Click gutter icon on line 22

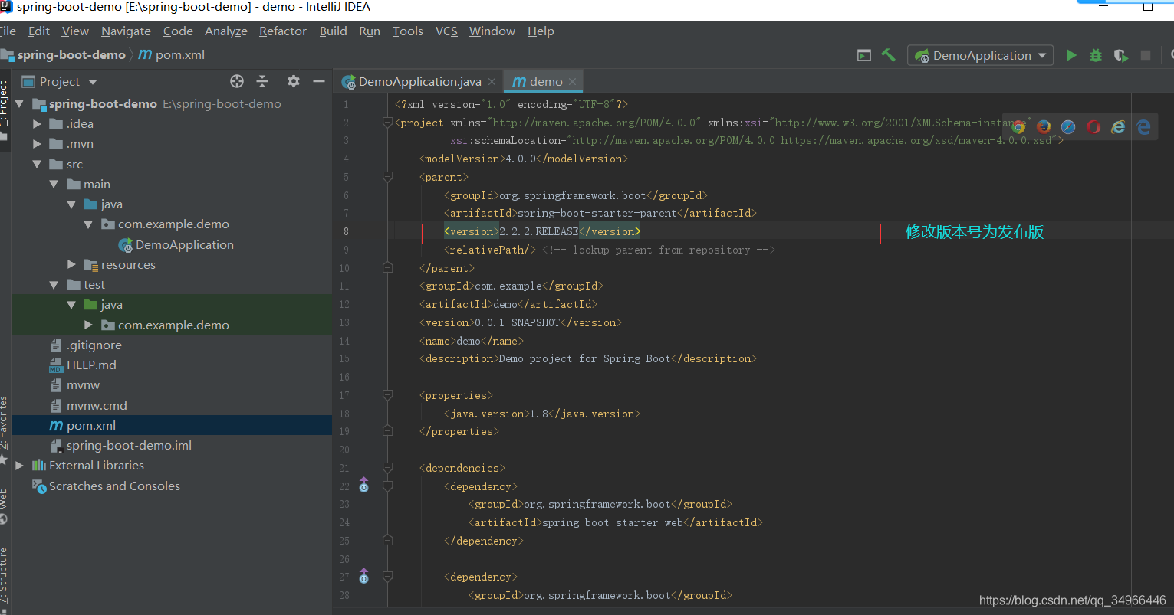363,486
